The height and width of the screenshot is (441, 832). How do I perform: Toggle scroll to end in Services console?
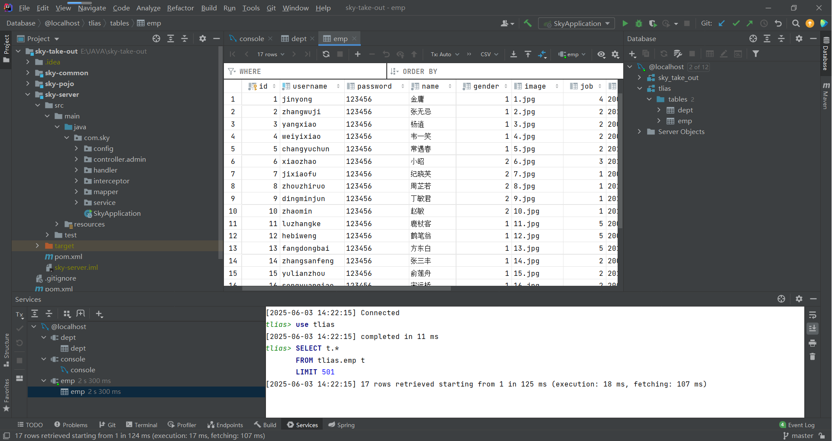pyautogui.click(x=813, y=329)
